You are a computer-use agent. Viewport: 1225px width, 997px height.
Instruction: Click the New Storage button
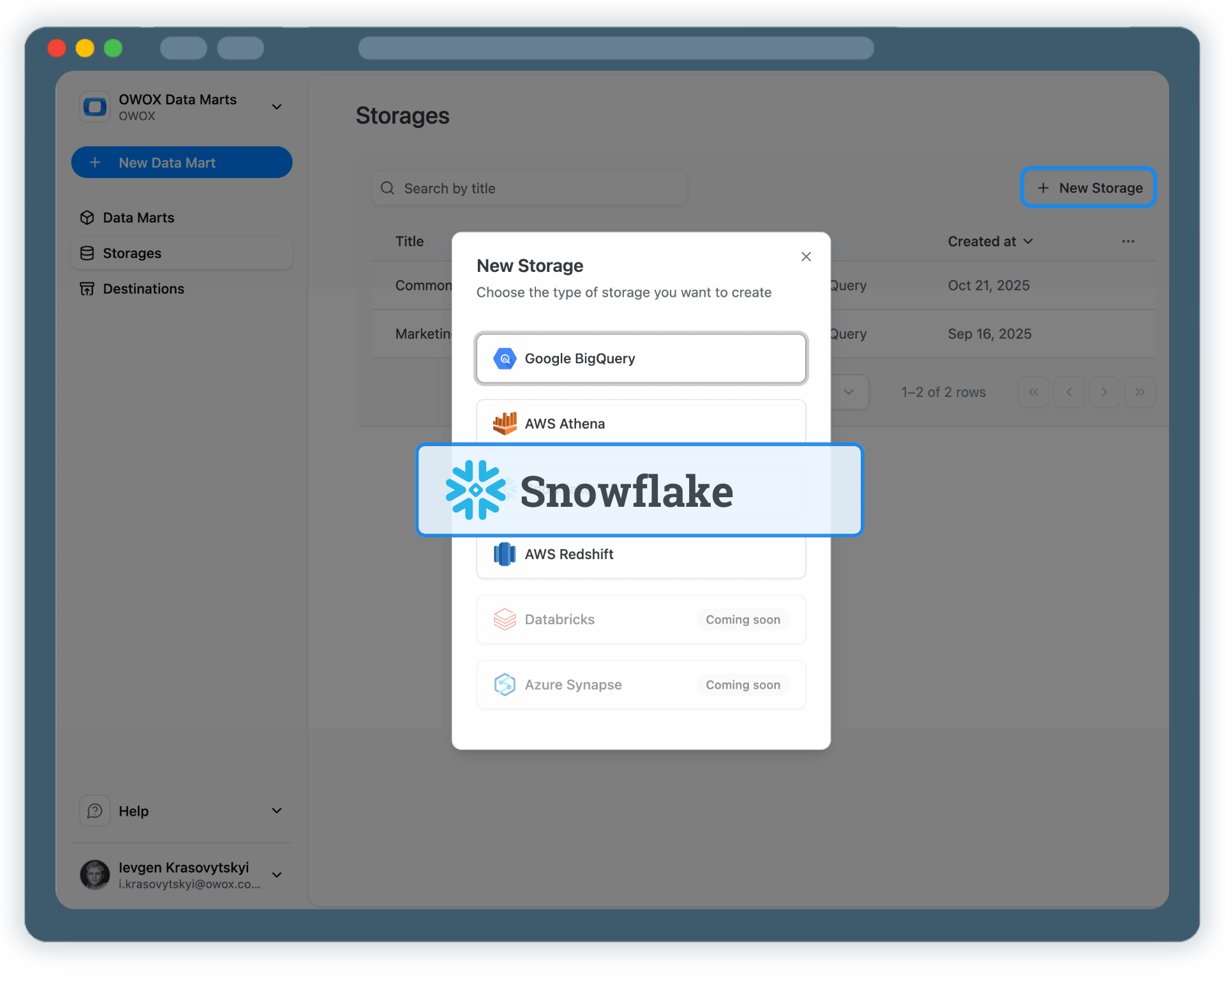click(1088, 187)
